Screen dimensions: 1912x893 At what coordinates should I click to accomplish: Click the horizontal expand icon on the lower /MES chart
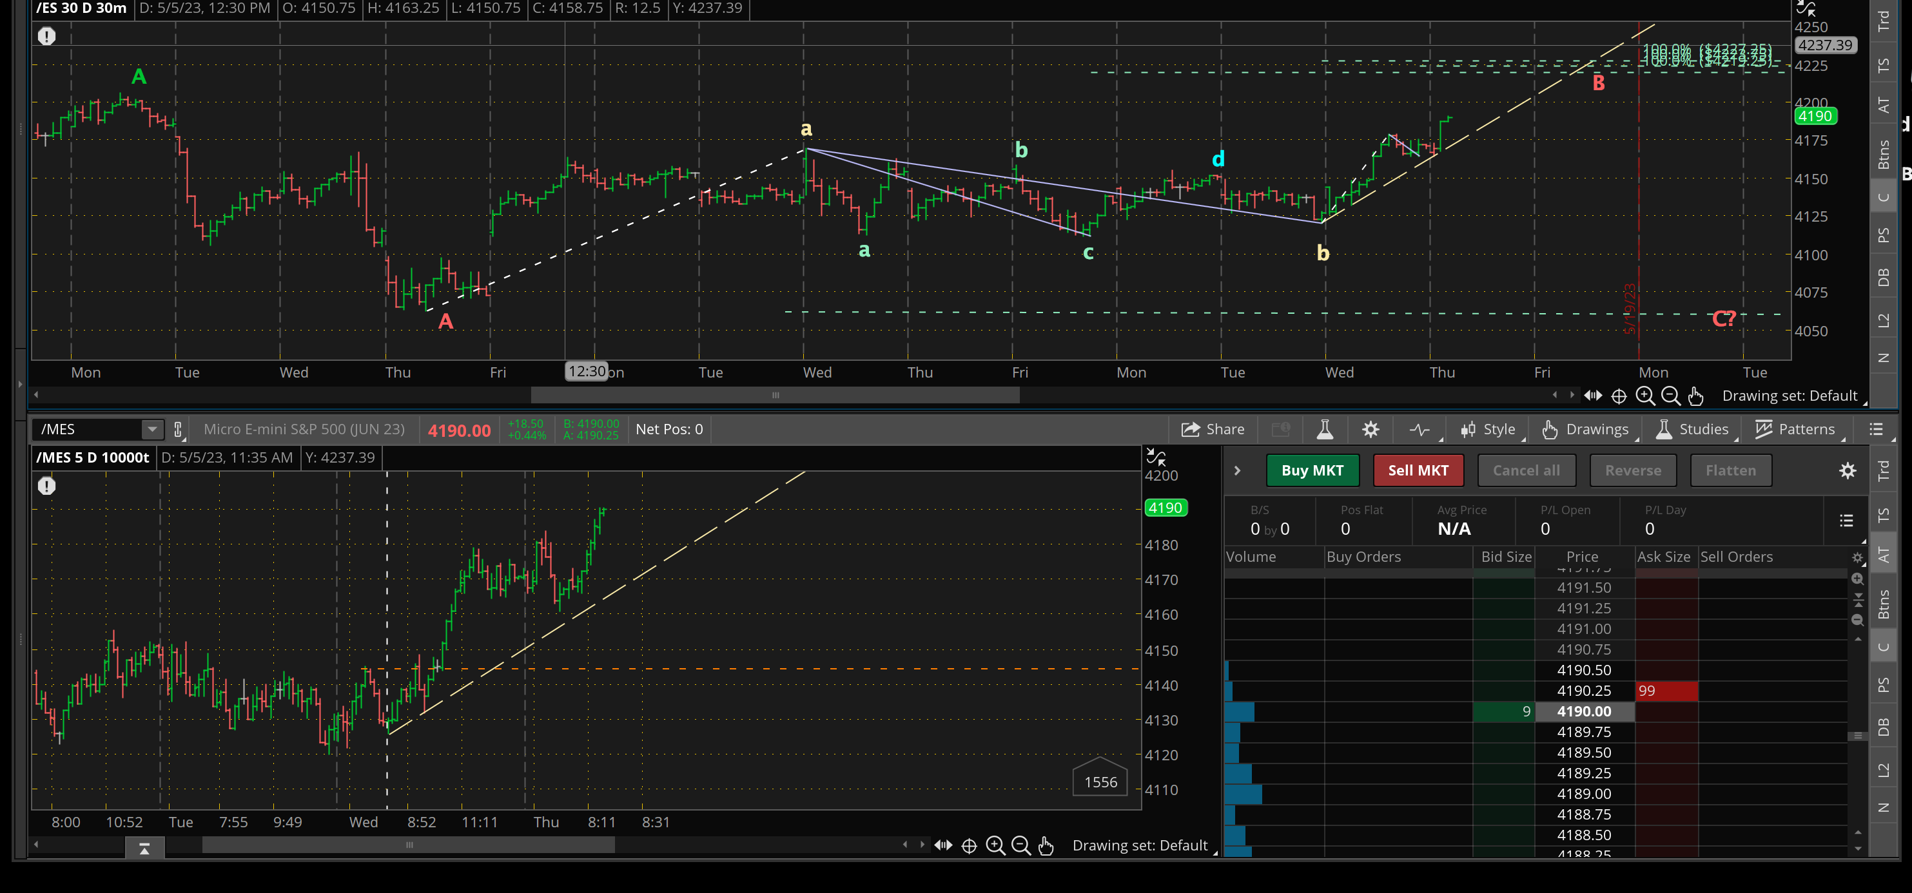tap(943, 845)
